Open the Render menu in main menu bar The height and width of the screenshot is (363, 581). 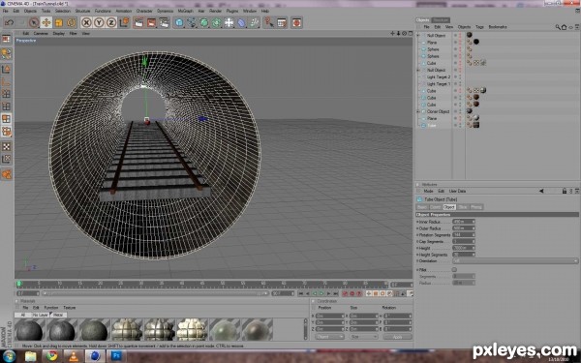215,11
